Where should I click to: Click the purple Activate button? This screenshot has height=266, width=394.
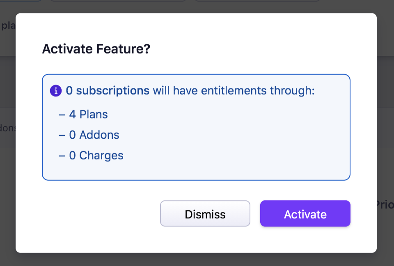[305, 213]
